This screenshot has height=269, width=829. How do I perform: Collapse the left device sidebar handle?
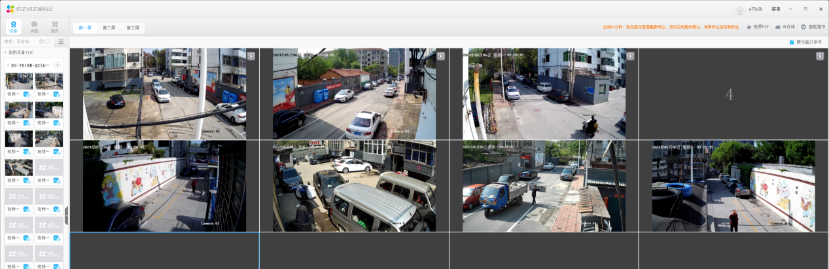pyautogui.click(x=66, y=215)
